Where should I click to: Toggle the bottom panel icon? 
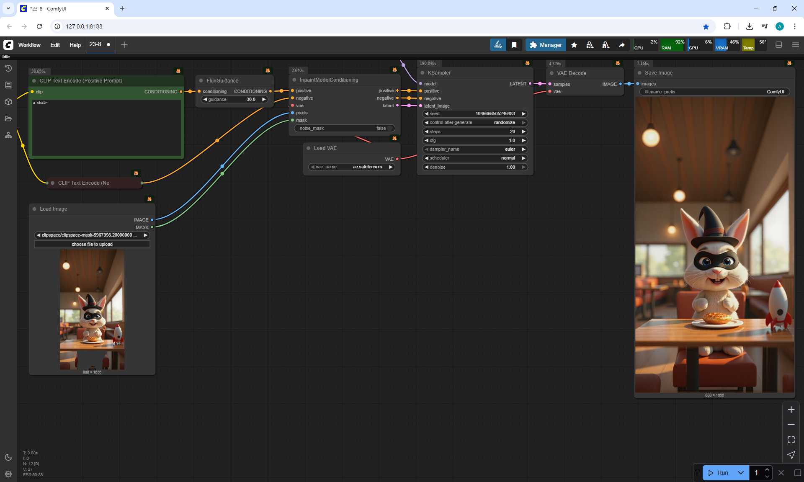(778, 45)
